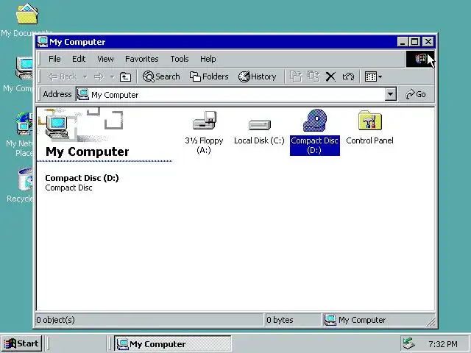Click the bold "Compact Disc (D:)" info heading
The image size is (471, 353).
coord(82,178)
